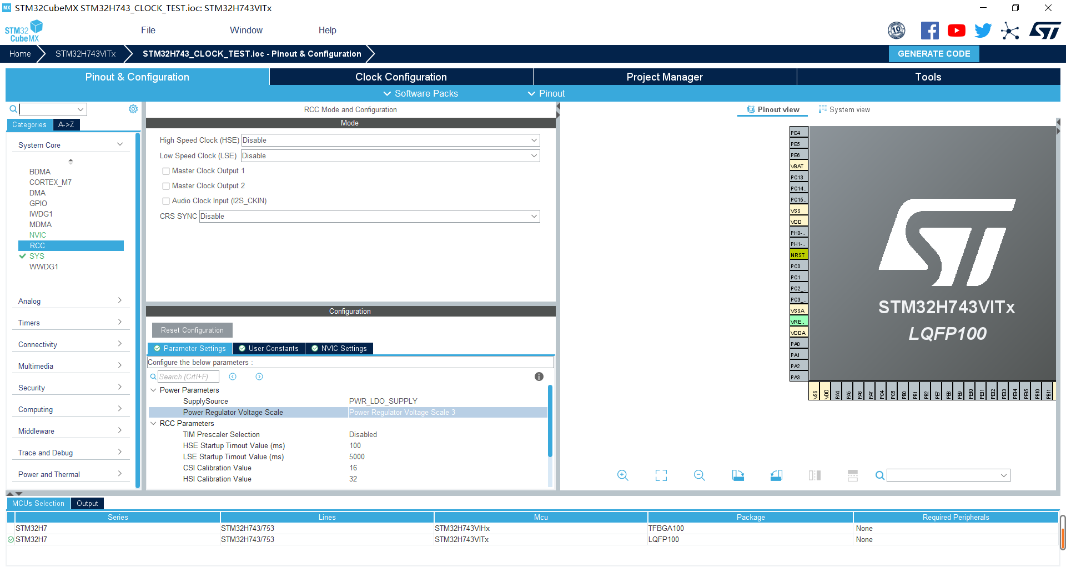This screenshot has width=1066, height=572.
Task: Show parameter info icon
Action: tap(539, 377)
